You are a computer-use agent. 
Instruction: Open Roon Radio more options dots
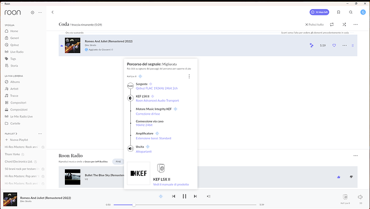click(x=356, y=156)
